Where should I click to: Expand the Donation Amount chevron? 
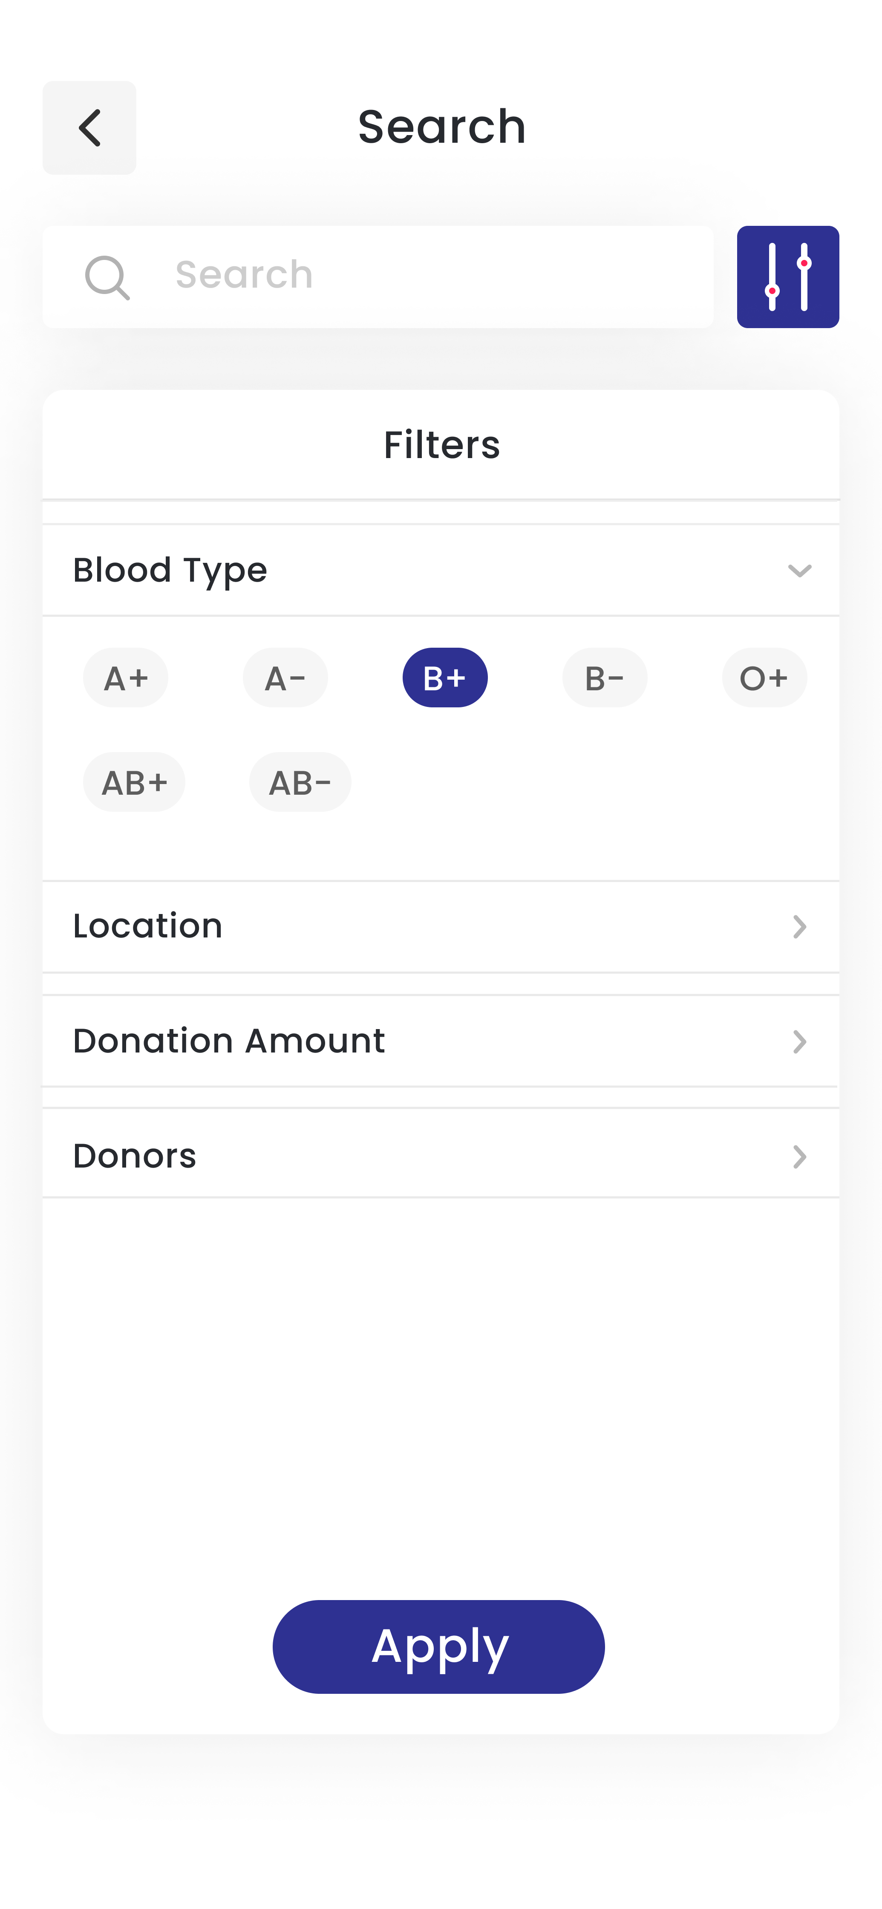pos(799,1041)
